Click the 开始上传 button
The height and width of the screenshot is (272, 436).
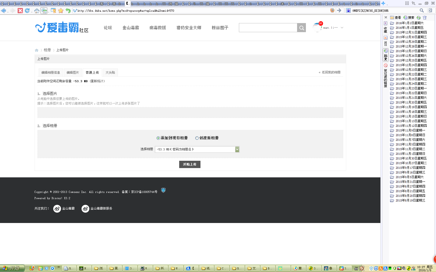coord(190,164)
